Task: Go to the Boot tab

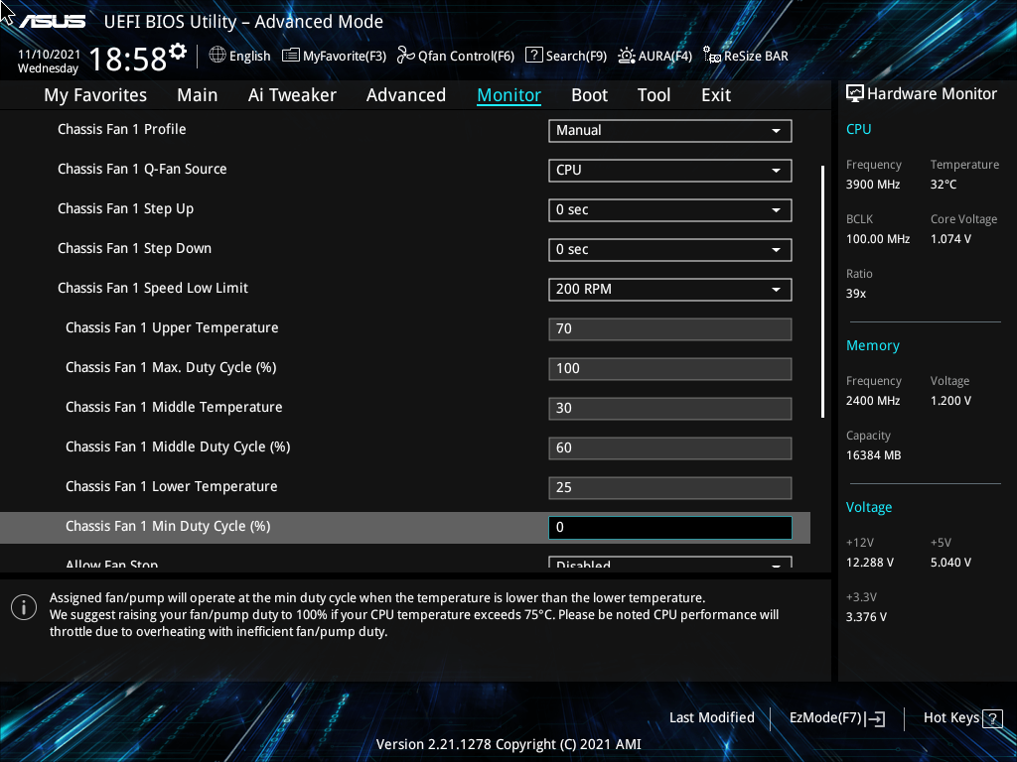Action: [x=590, y=95]
